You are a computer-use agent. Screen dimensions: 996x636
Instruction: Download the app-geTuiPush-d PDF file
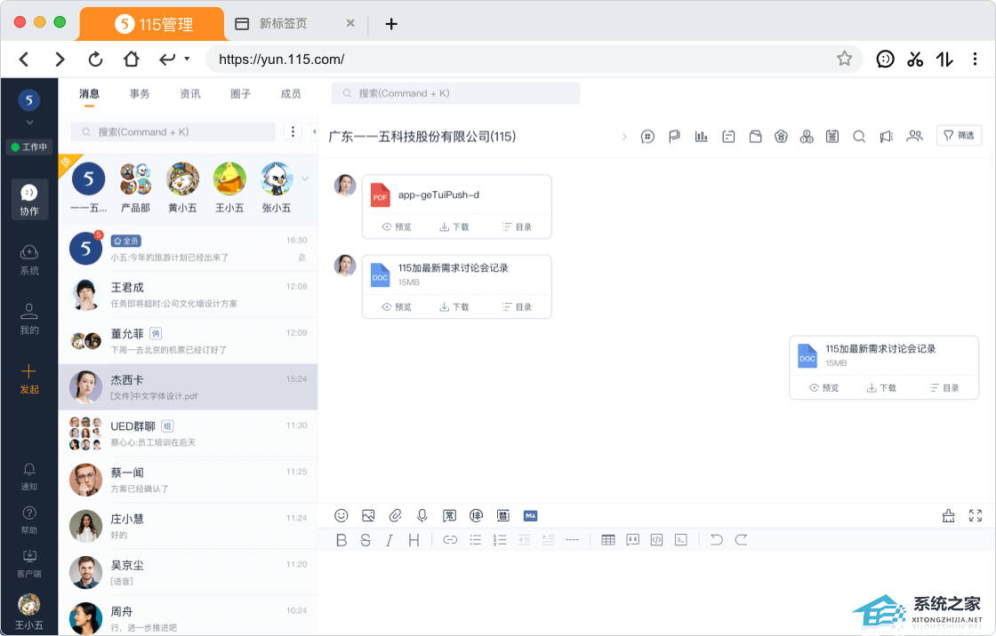tap(454, 227)
